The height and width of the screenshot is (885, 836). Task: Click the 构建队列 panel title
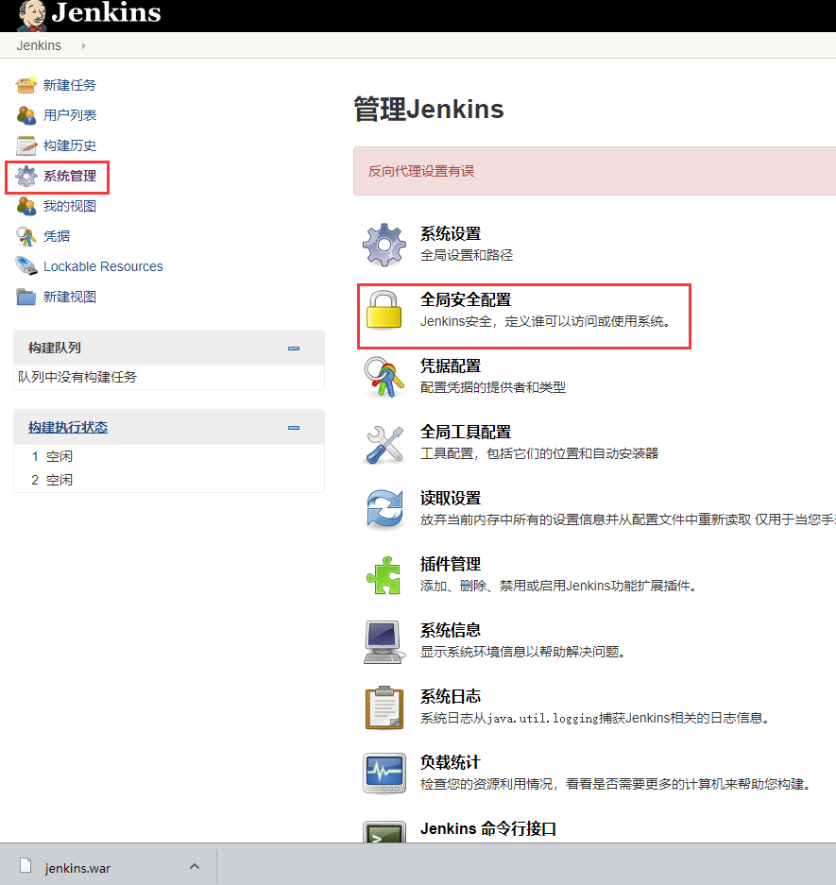tap(55, 348)
